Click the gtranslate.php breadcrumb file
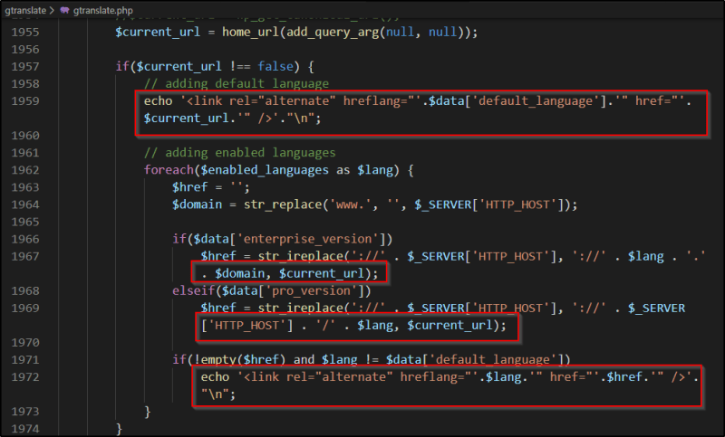Viewport: 725px width, 437px height. pos(102,10)
